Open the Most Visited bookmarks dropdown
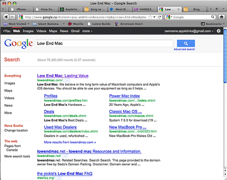This screenshot has height=180, width=227. (x=17, y=24)
